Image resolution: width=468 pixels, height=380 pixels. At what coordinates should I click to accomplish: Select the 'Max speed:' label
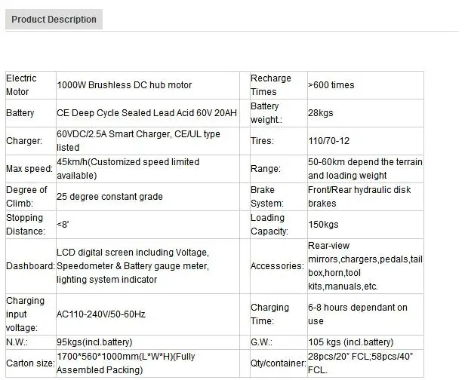pyautogui.click(x=29, y=169)
